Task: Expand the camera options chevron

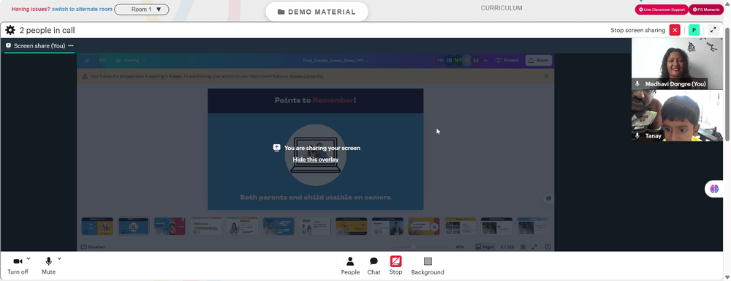Action: [x=29, y=258]
